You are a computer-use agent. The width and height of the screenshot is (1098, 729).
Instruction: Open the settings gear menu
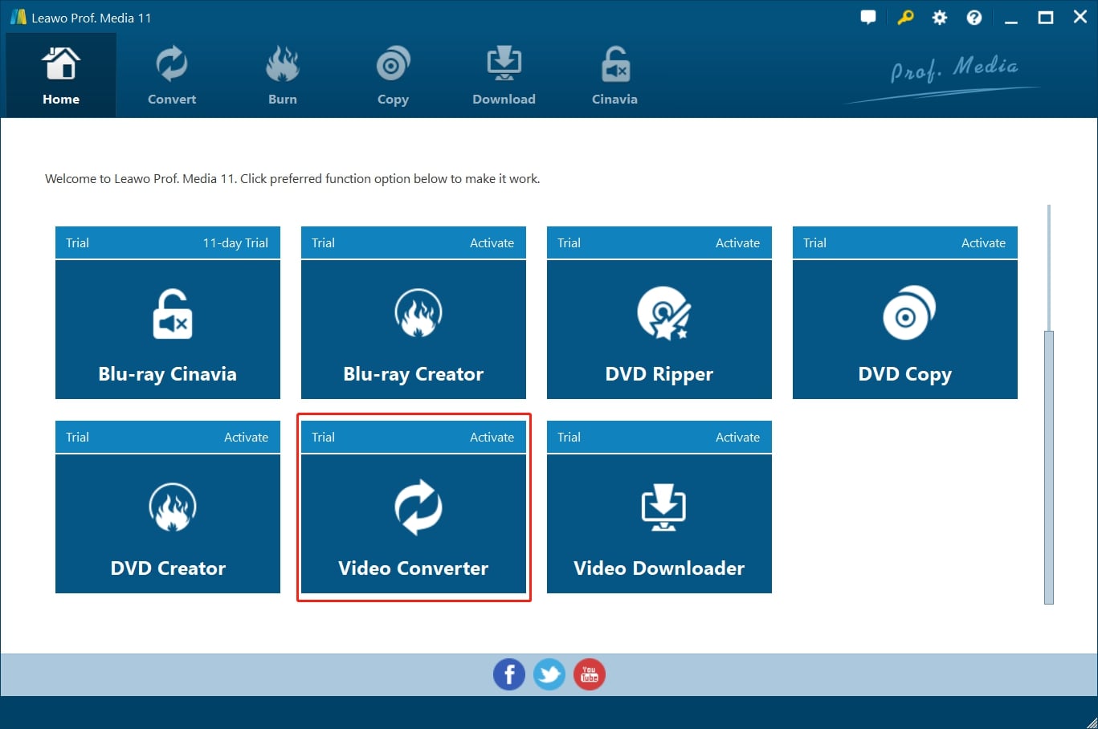(x=939, y=17)
